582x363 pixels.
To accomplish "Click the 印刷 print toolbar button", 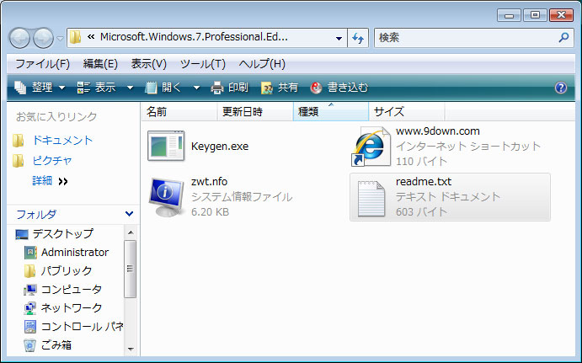I will (229, 88).
